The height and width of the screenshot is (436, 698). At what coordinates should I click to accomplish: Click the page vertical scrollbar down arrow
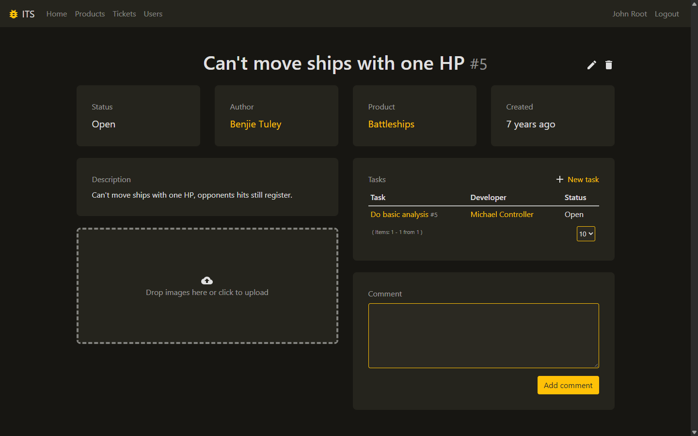point(694,432)
